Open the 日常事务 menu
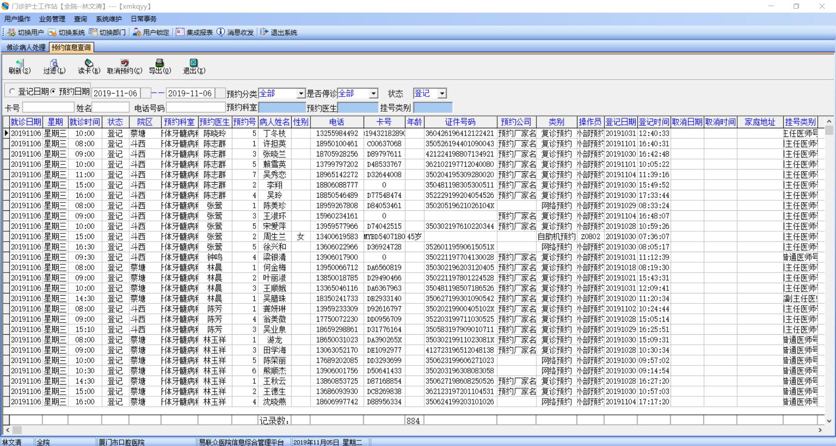Image resolution: width=836 pixels, height=446 pixels. pos(144,19)
